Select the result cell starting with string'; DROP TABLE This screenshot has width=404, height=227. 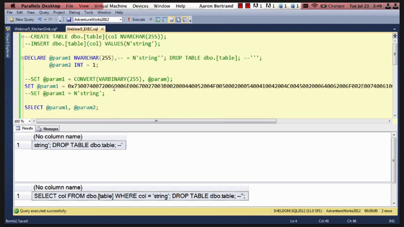click(x=79, y=145)
